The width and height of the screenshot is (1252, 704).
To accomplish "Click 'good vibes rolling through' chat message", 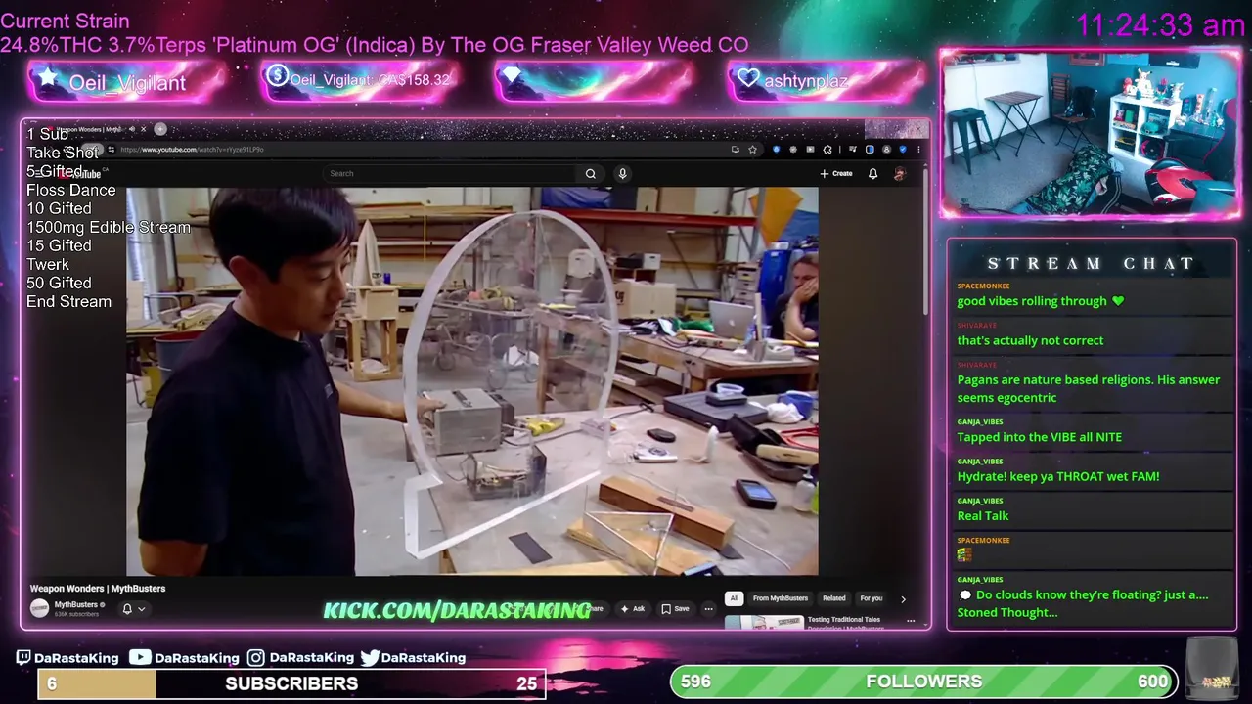I will pos(1041,301).
